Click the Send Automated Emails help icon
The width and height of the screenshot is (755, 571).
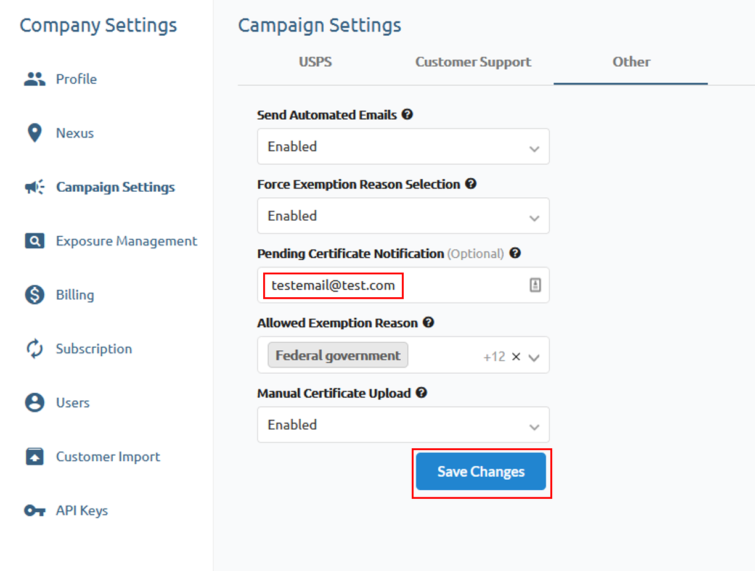point(408,114)
